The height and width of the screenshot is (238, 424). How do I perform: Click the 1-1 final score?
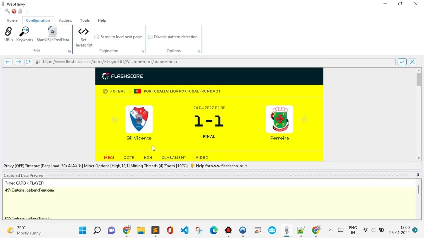pyautogui.click(x=209, y=121)
